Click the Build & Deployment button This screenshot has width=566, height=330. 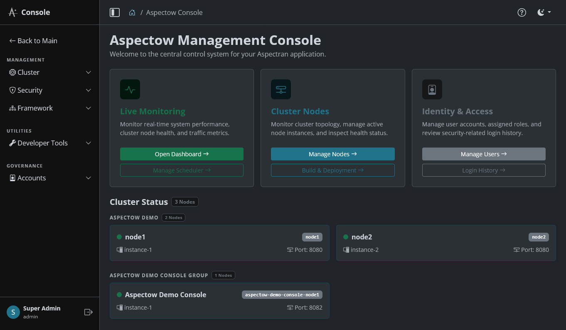(x=333, y=170)
